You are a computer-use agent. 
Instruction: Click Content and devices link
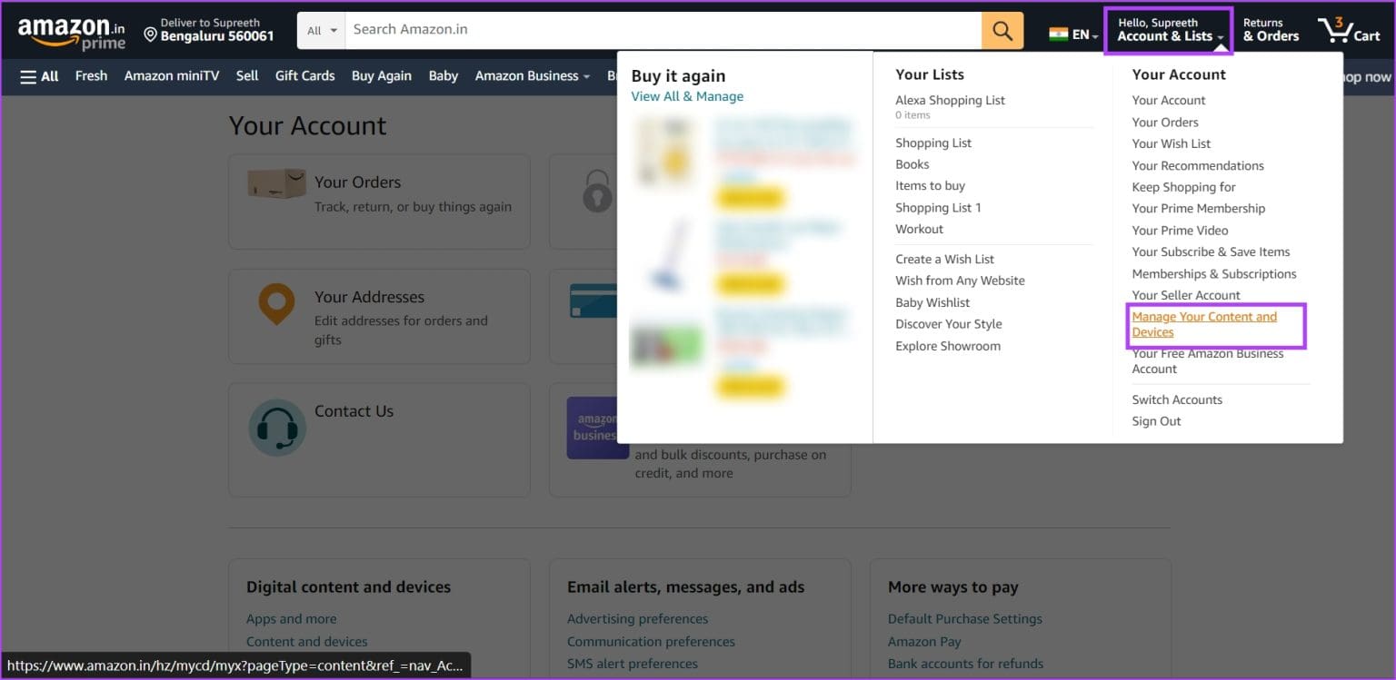pos(306,641)
